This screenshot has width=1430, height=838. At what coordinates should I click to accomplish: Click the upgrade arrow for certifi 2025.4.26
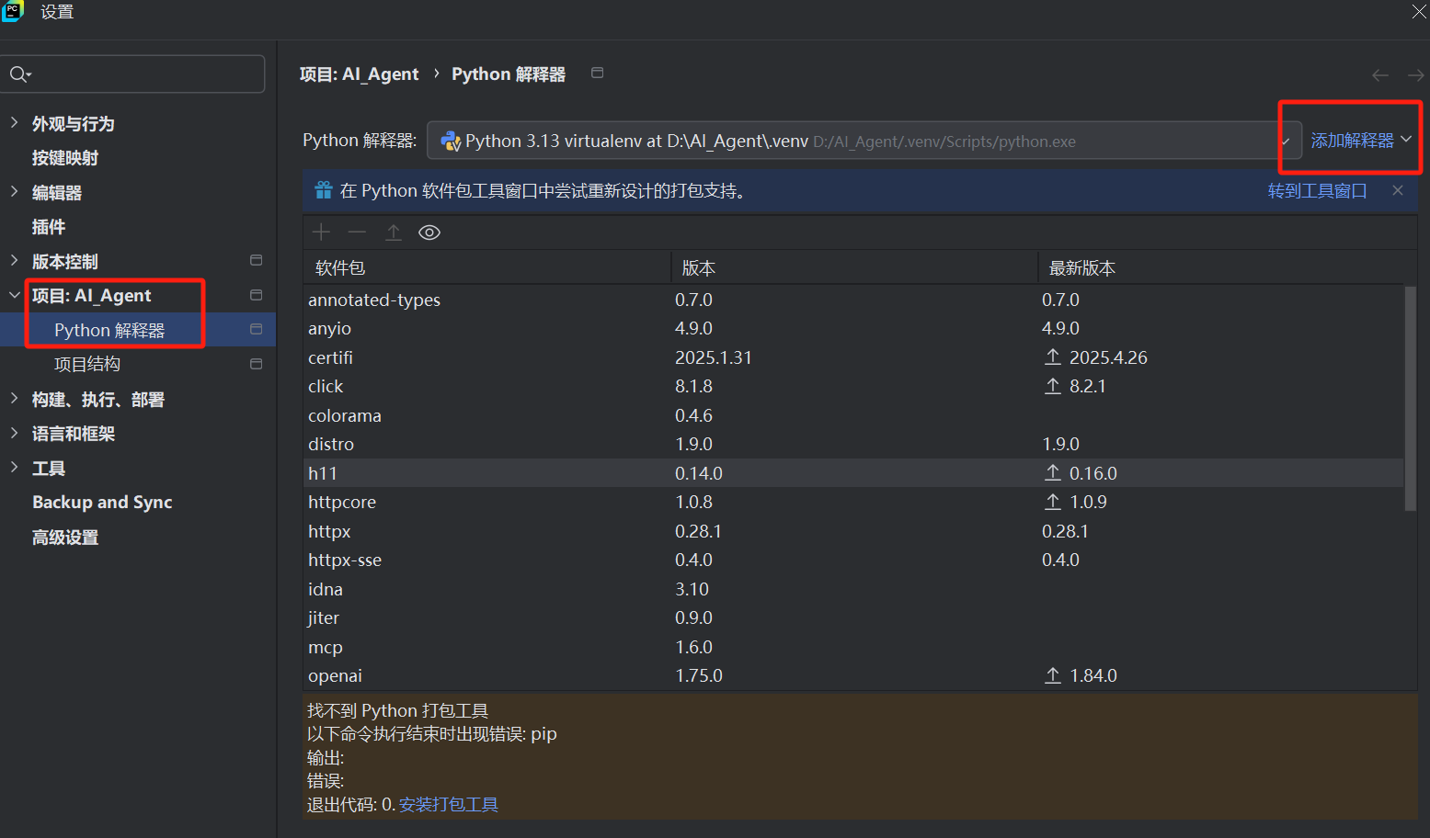point(1053,357)
